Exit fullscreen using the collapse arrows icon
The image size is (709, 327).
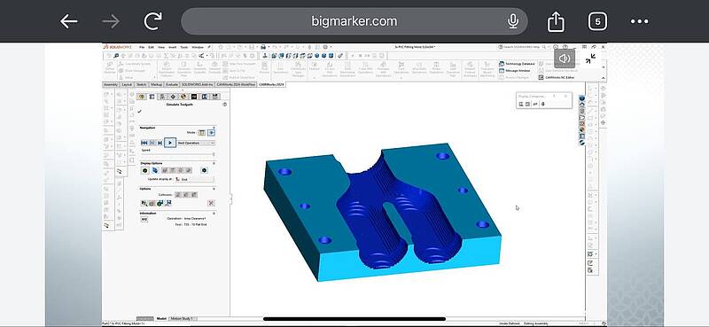tap(590, 58)
